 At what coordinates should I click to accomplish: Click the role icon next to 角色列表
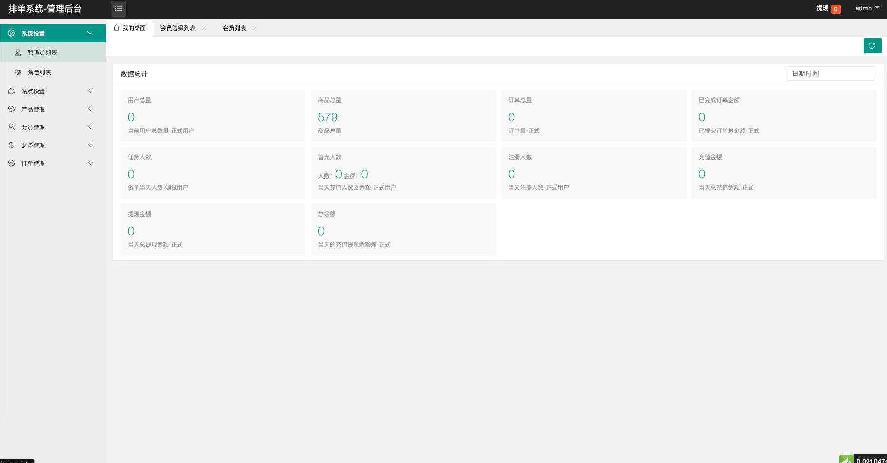[x=18, y=72]
